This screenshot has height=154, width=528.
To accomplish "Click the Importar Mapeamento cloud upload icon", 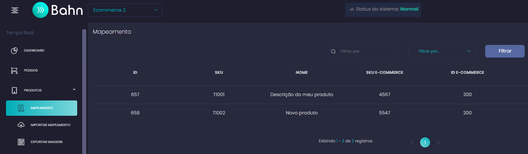I will click(x=21, y=125).
